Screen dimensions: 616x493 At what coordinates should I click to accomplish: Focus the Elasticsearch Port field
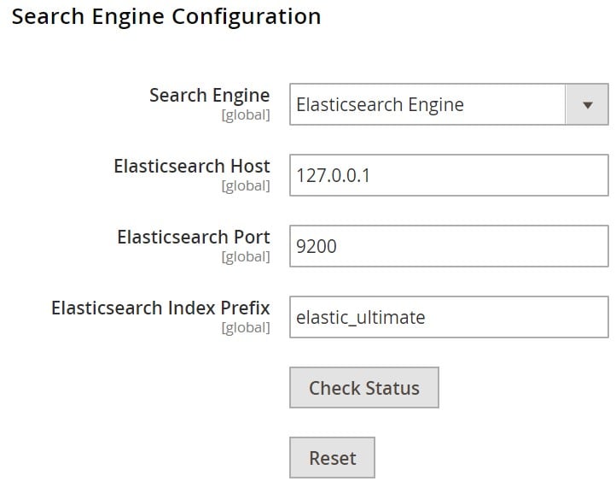click(449, 246)
